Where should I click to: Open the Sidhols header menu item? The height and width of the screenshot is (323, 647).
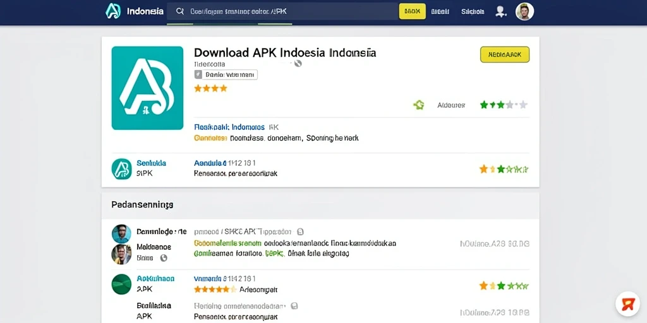pyautogui.click(x=473, y=11)
